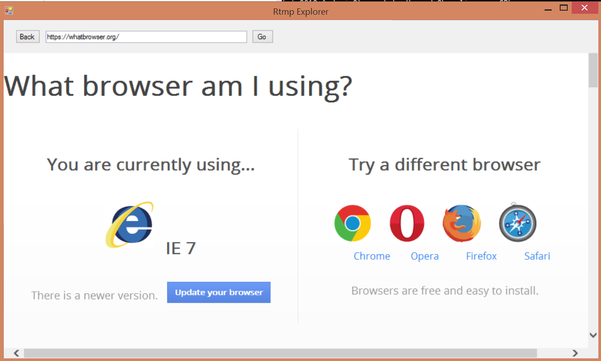
Task: Open the Opera text link
Action: pyautogui.click(x=425, y=256)
